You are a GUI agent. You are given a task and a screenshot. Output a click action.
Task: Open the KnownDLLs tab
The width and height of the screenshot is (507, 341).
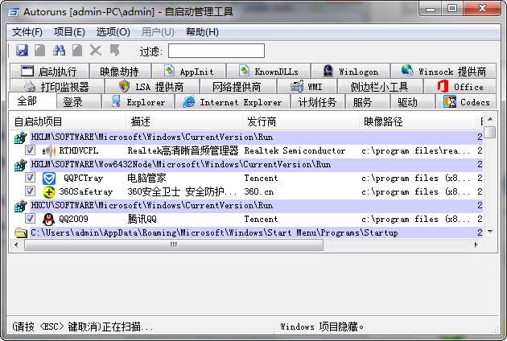pos(268,71)
